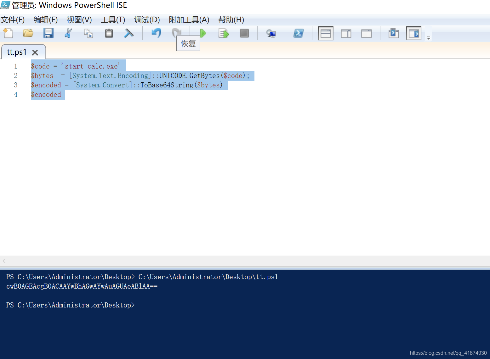This screenshot has width=490, height=359.
Task: Clear the console pane with the wiper icon
Action: click(x=129, y=33)
